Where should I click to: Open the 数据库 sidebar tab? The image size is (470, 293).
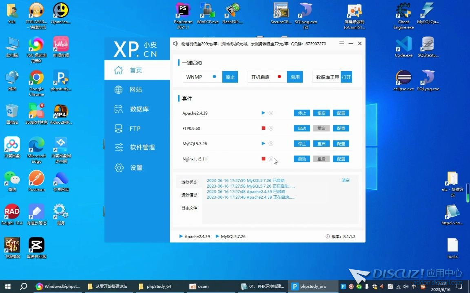pos(137,109)
